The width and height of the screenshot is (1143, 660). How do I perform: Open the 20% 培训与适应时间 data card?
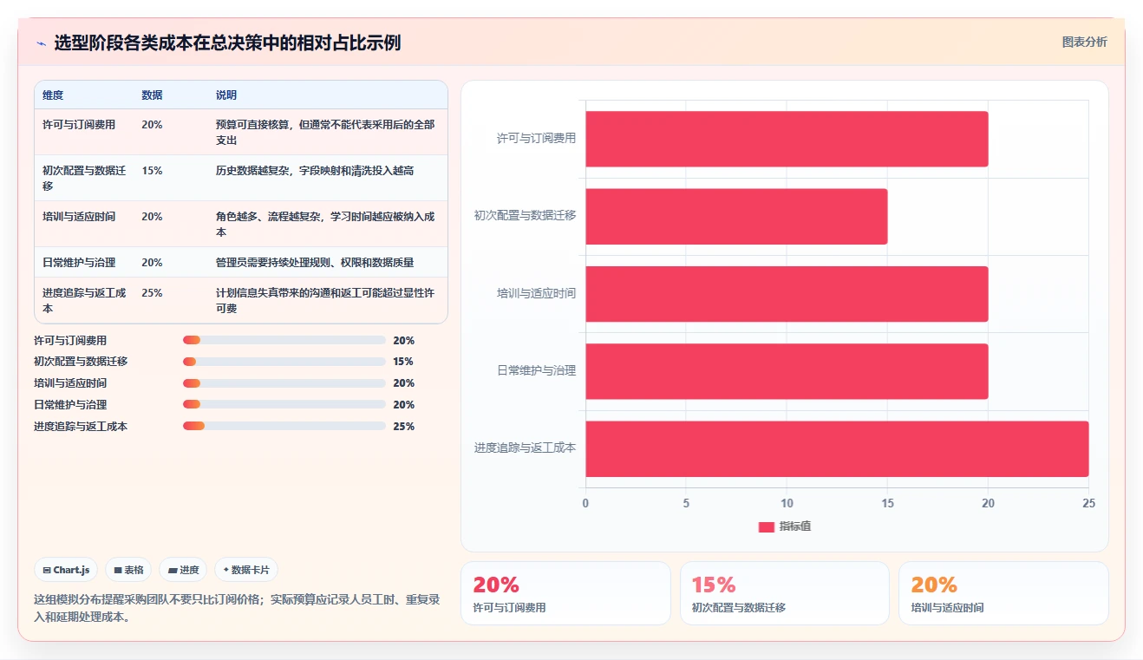click(1003, 593)
